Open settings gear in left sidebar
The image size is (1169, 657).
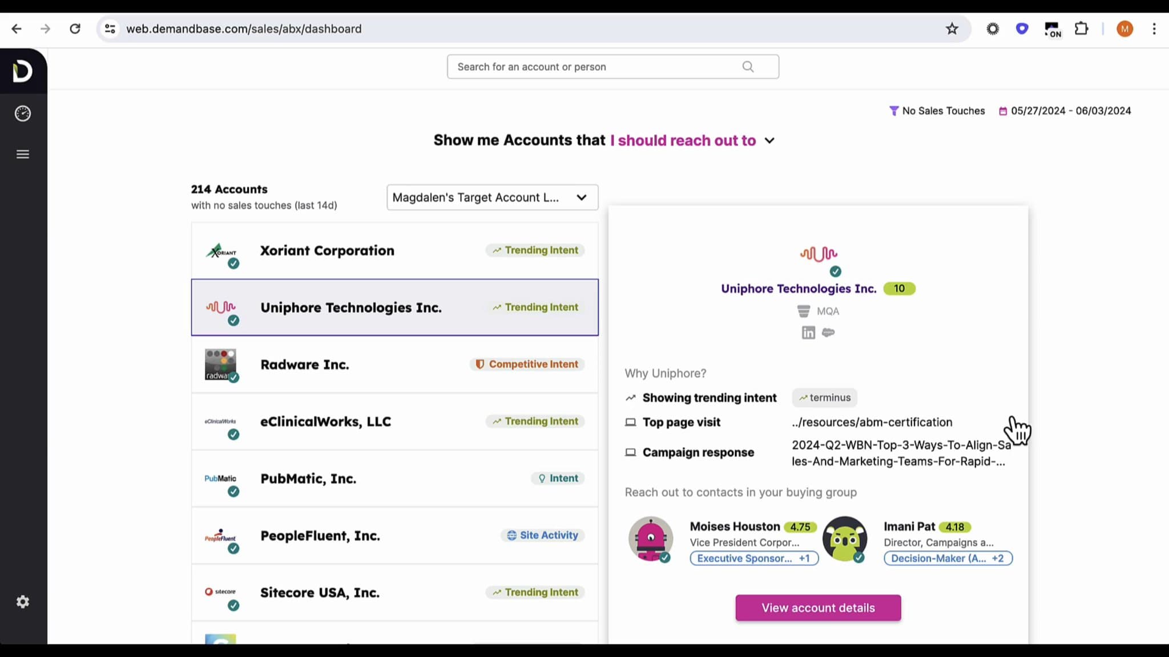pos(23,602)
